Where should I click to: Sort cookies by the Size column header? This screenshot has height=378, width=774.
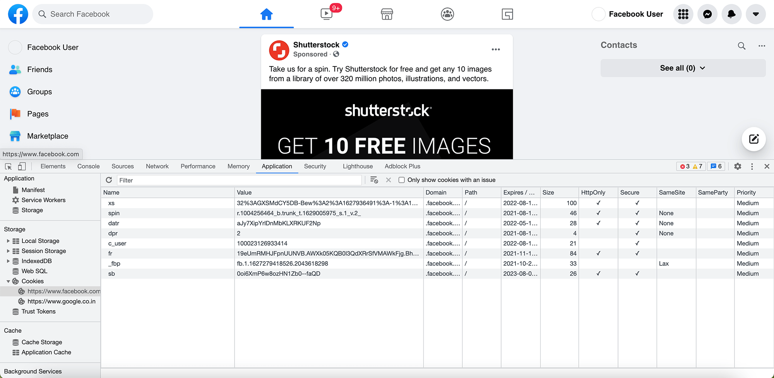[x=559, y=192]
